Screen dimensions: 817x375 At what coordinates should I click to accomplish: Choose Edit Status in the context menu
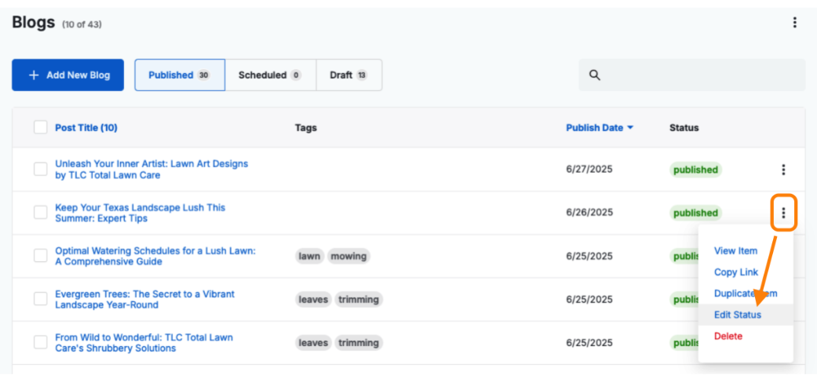coord(737,315)
